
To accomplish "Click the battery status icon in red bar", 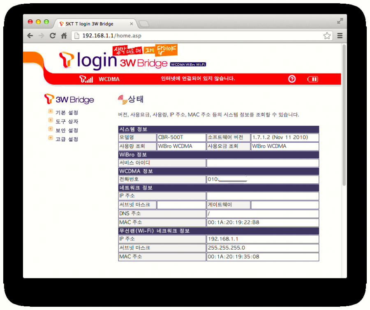I will point(313,79).
